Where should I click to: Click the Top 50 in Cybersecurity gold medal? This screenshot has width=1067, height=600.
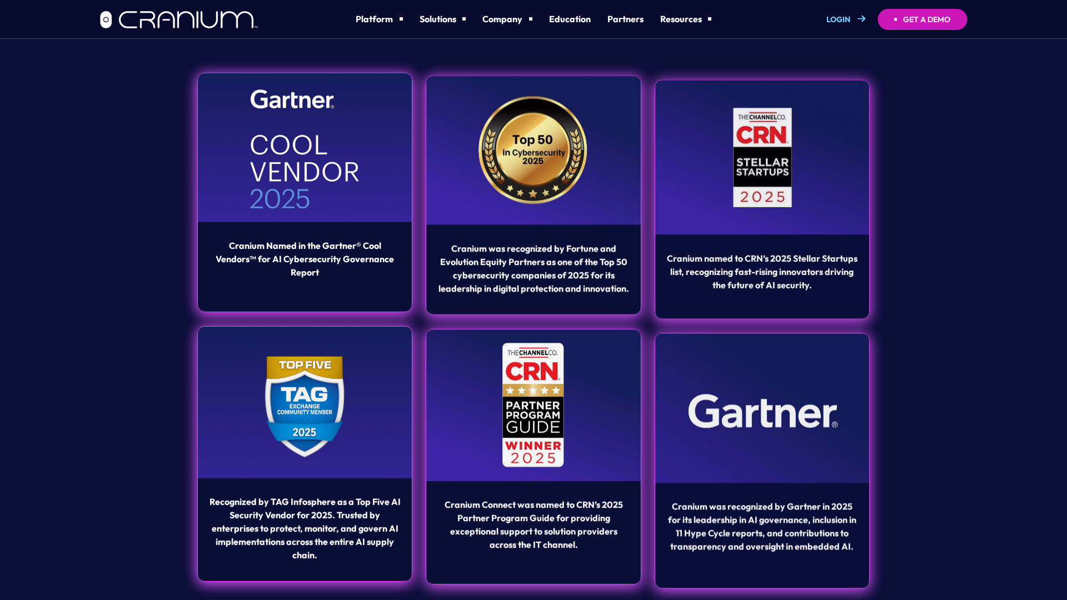[x=532, y=150]
